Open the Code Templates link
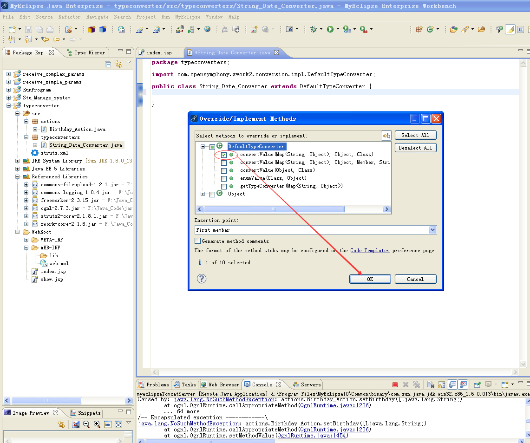The image size is (530, 443). pos(370,250)
